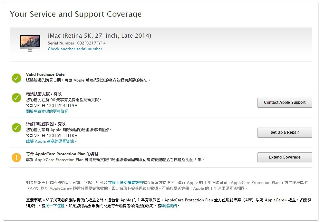Click the Valid Purchase Date heading
The width and height of the screenshot is (320, 222).
pyautogui.click(x=45, y=74)
